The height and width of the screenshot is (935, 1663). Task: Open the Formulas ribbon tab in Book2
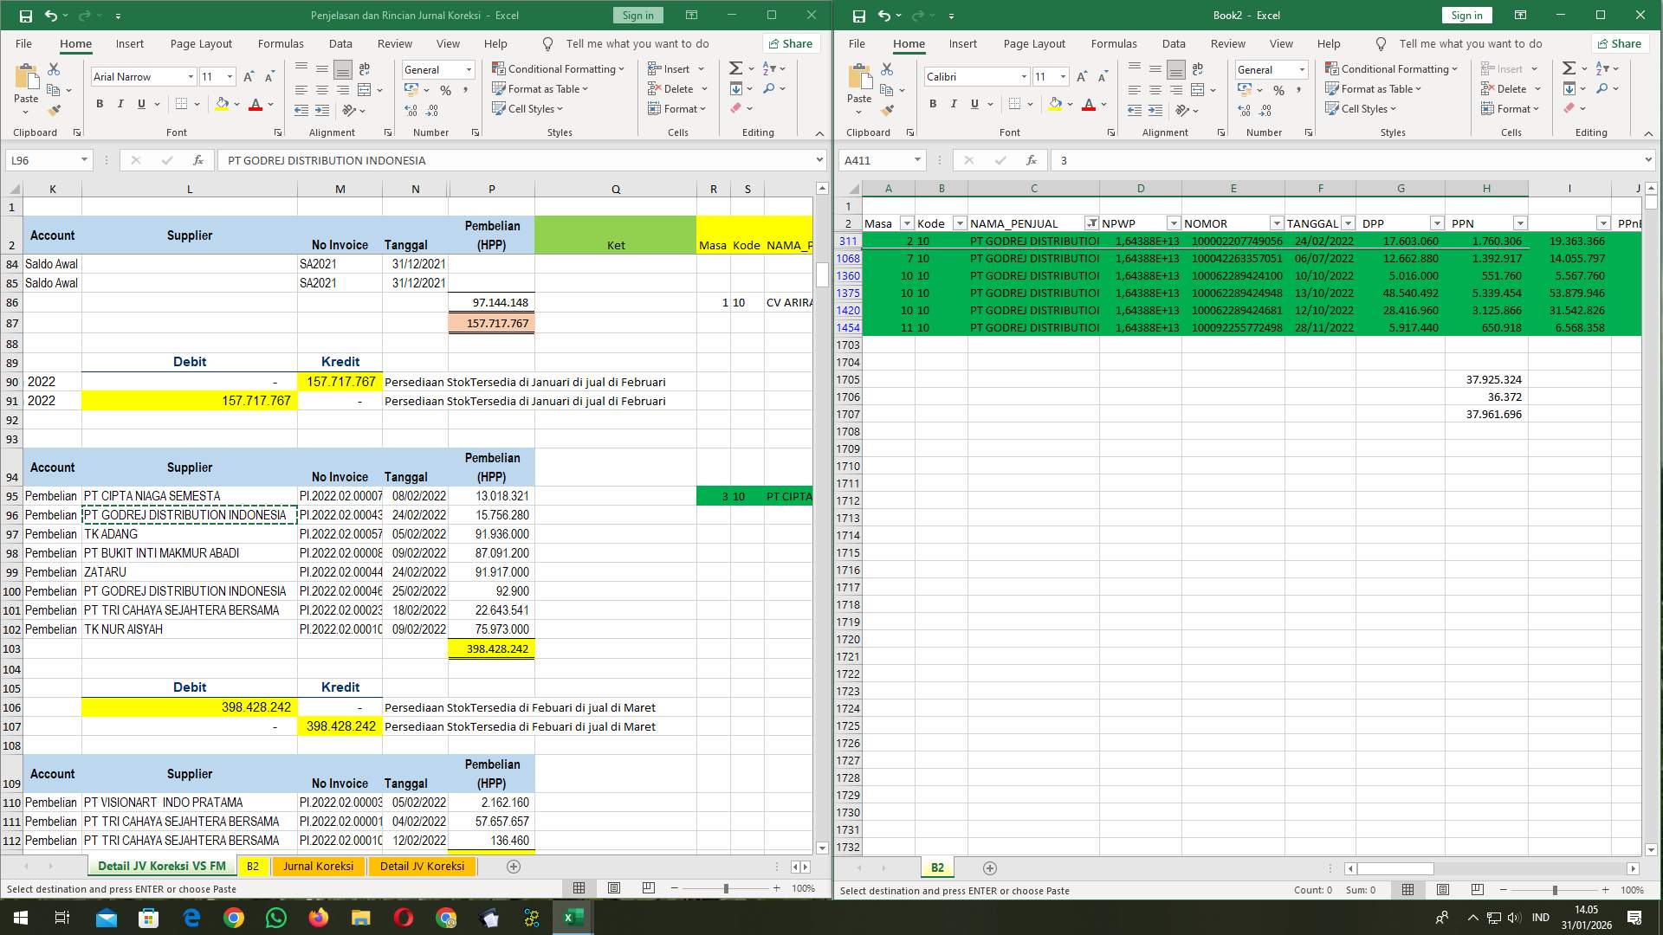click(1114, 43)
